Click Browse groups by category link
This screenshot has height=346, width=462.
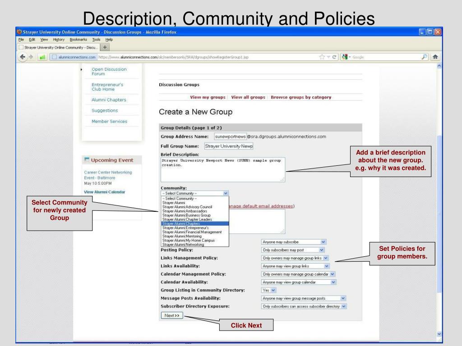pyautogui.click(x=301, y=97)
